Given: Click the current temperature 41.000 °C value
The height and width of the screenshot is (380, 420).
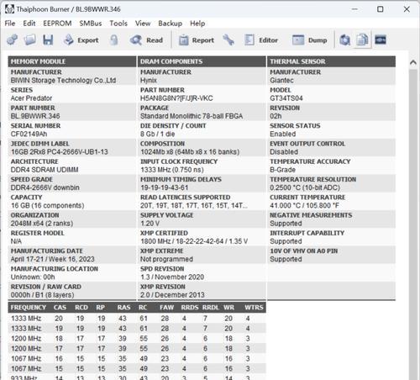Looking at the screenshot, I should click(304, 205).
